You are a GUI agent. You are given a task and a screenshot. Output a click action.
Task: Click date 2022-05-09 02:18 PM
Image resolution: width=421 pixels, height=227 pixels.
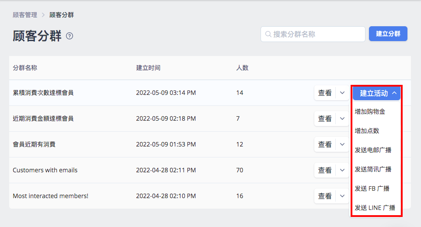(x=166, y=119)
